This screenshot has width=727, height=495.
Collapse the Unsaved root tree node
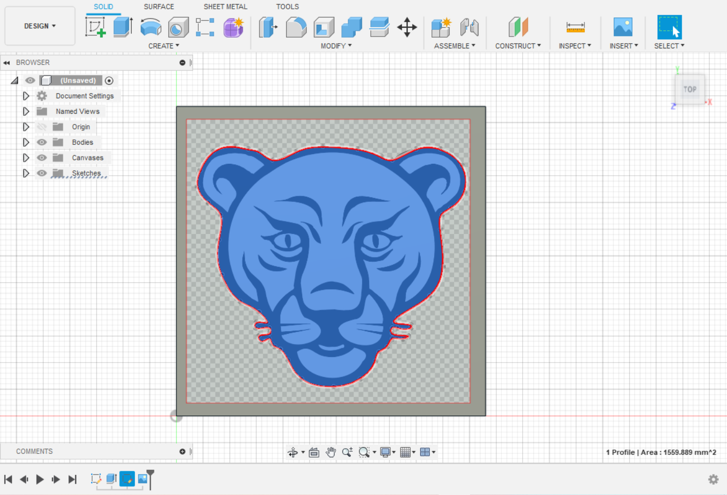[x=14, y=80]
